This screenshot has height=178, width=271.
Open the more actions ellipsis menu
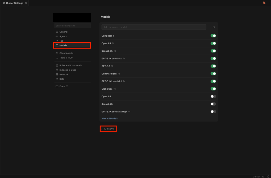269,3
